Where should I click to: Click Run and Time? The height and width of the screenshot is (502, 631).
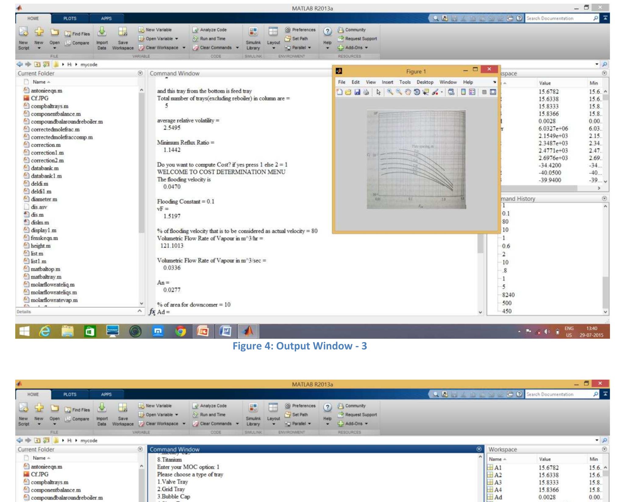coord(213,39)
